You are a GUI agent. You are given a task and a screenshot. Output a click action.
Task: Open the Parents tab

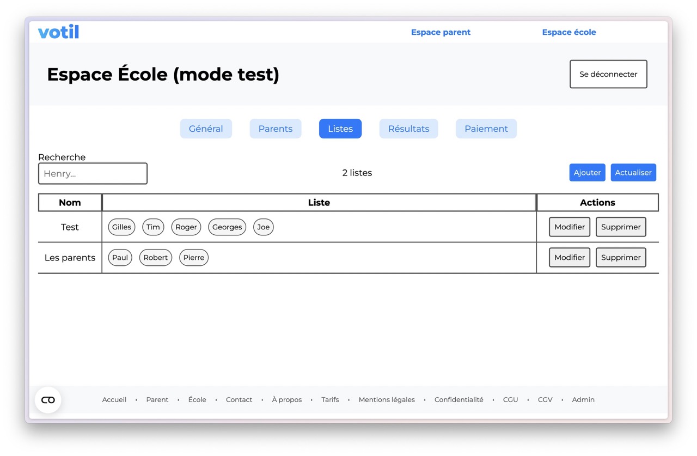pos(275,129)
